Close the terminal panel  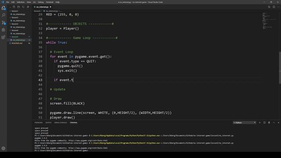(x=278, y=123)
